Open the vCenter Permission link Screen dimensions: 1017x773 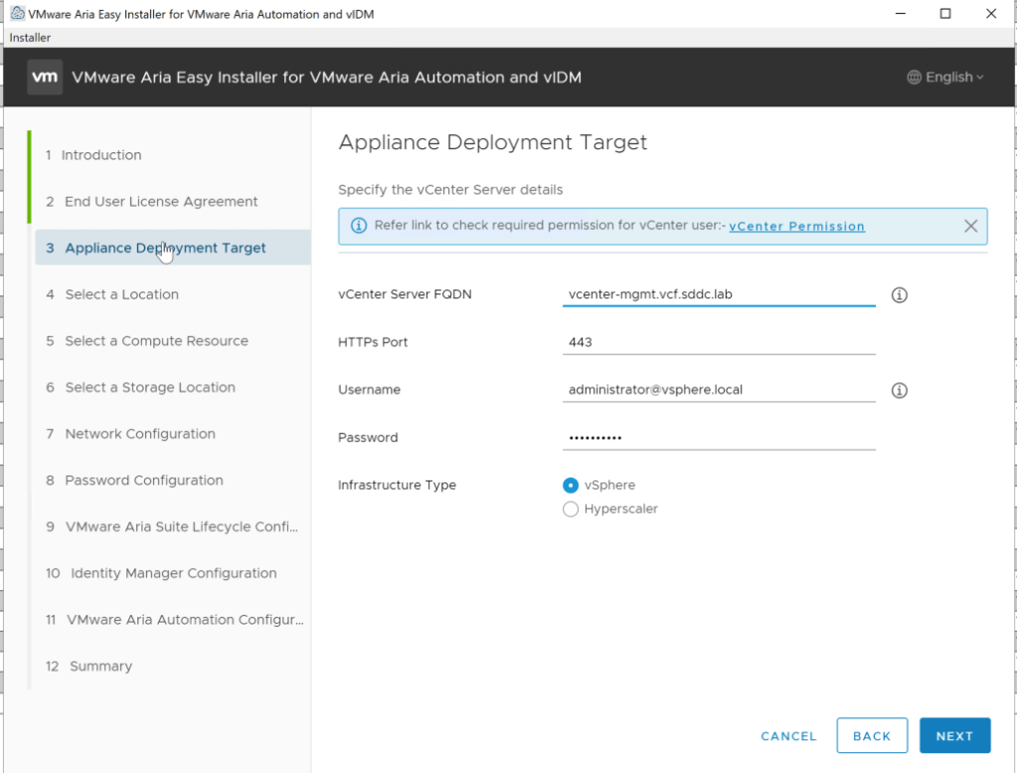796,227
